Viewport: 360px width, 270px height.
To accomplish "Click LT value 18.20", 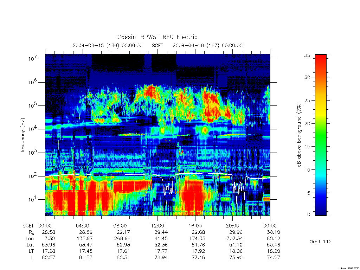I will click(274, 251).
